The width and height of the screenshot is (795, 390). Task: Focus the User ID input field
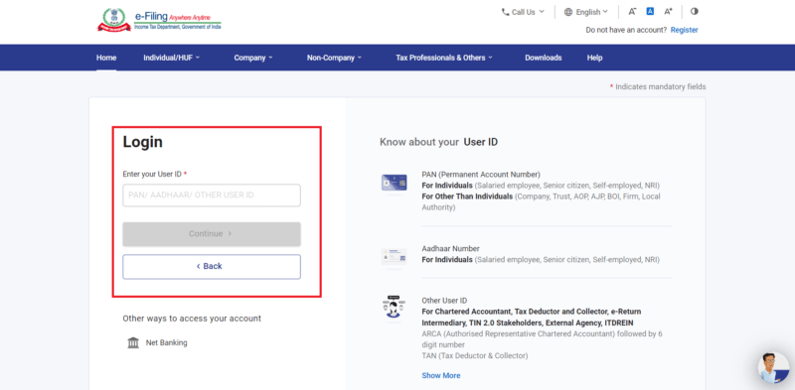coord(212,195)
